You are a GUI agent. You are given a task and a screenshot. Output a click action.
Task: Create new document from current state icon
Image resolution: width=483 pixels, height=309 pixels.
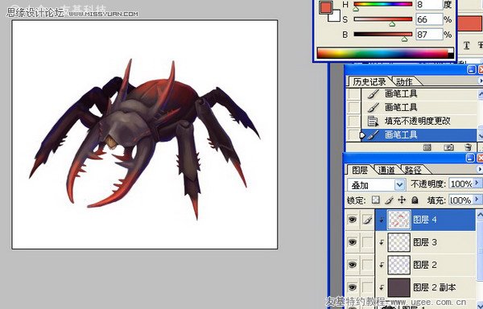click(x=427, y=147)
